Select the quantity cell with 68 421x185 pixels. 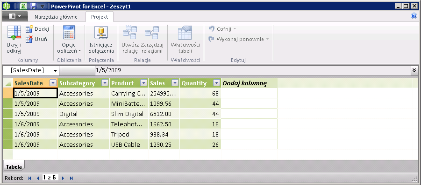pos(200,94)
